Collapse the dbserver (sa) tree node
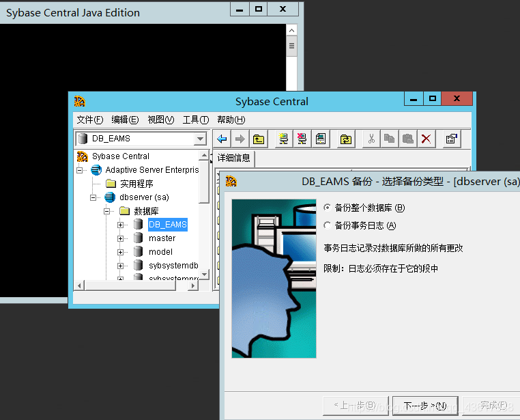520x420 pixels. 93,197
